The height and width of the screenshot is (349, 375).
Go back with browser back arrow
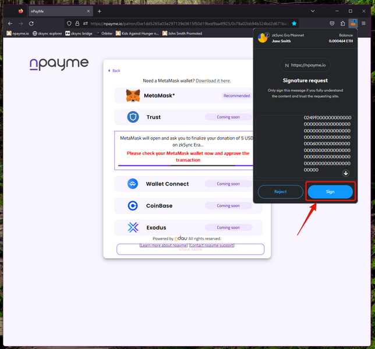10,23
